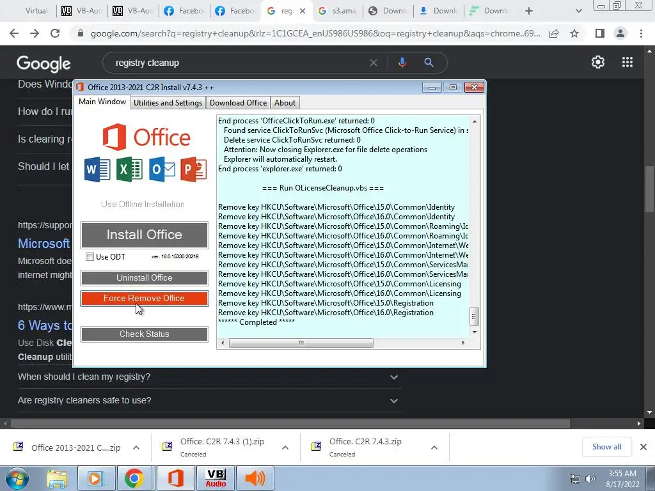This screenshot has width=655, height=491.
Task: Open the Google apps grid
Action: pos(627,62)
